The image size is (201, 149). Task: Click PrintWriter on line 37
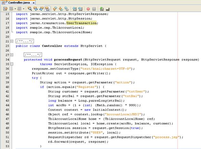[x=43, y=73]
